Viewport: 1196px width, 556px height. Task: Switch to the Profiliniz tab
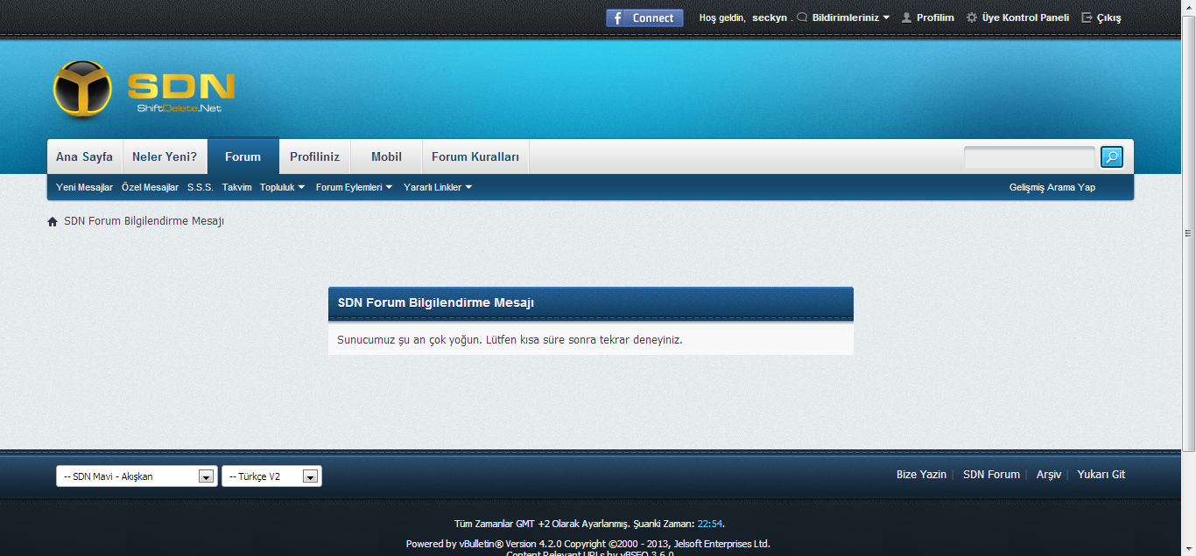[314, 156]
